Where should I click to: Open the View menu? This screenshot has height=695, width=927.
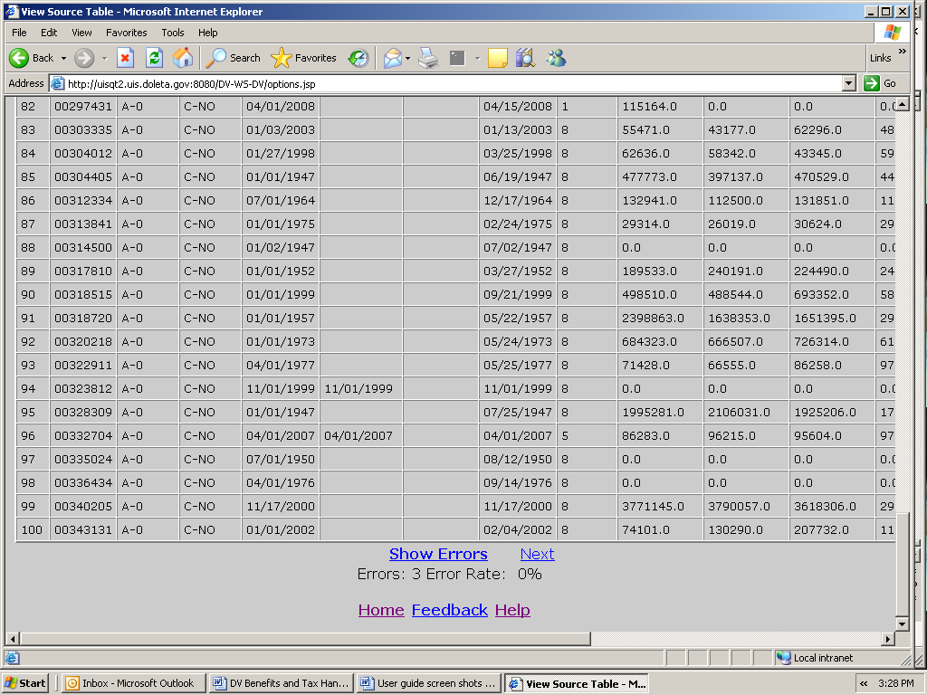81,33
